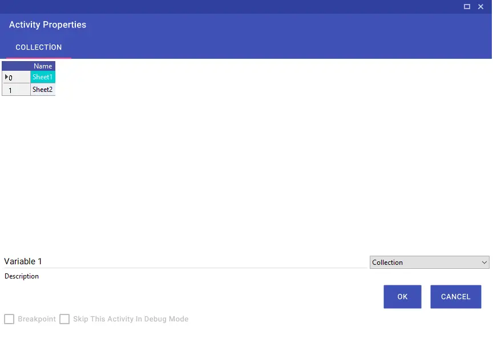This screenshot has height=351, width=493.
Task: Open the Collection type dropdown
Action: (x=430, y=263)
